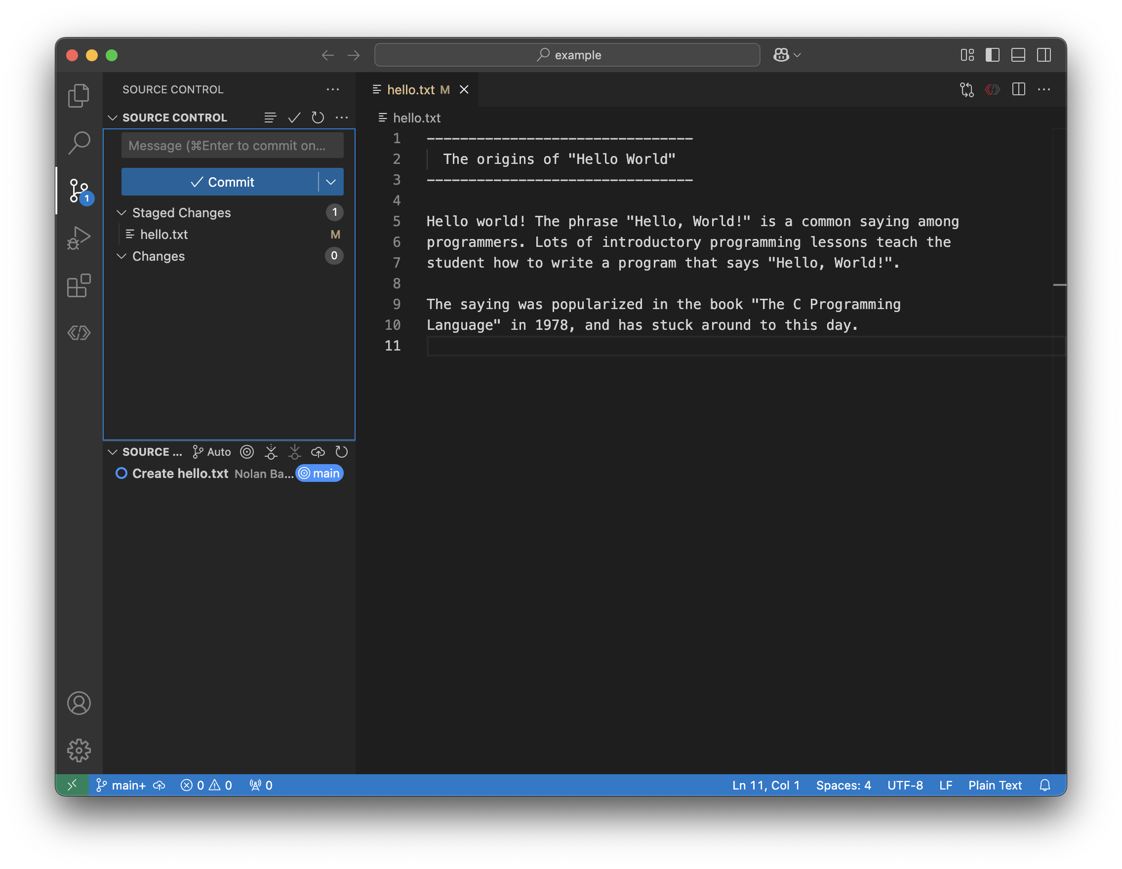Viewport: 1122px width, 869px height.
Task: Open Views and More Actions in sidebar title
Action: point(333,89)
